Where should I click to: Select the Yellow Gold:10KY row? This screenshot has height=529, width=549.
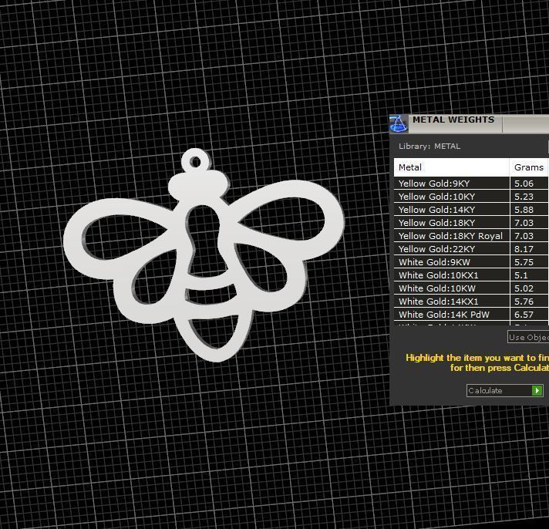click(471, 197)
